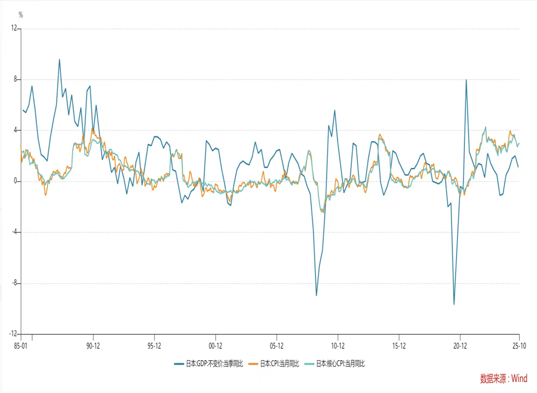Click the 12 tick label on the y-axis

tap(14, 28)
